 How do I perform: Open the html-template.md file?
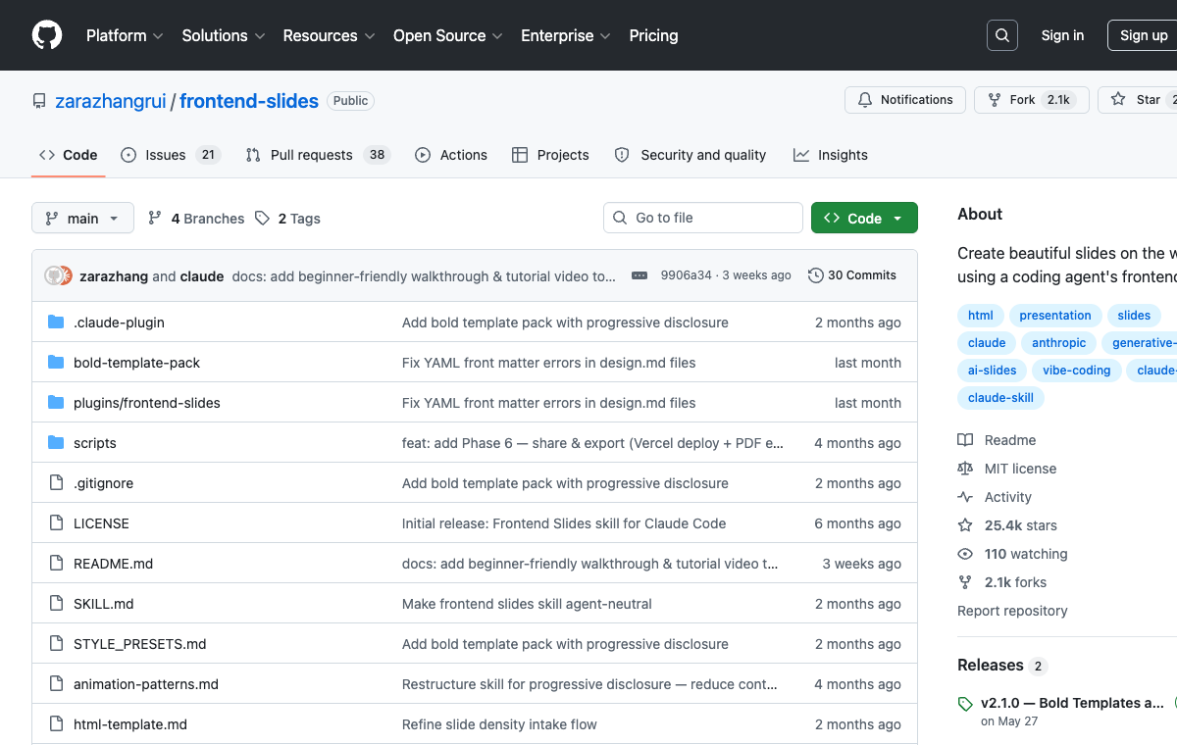coord(130,724)
